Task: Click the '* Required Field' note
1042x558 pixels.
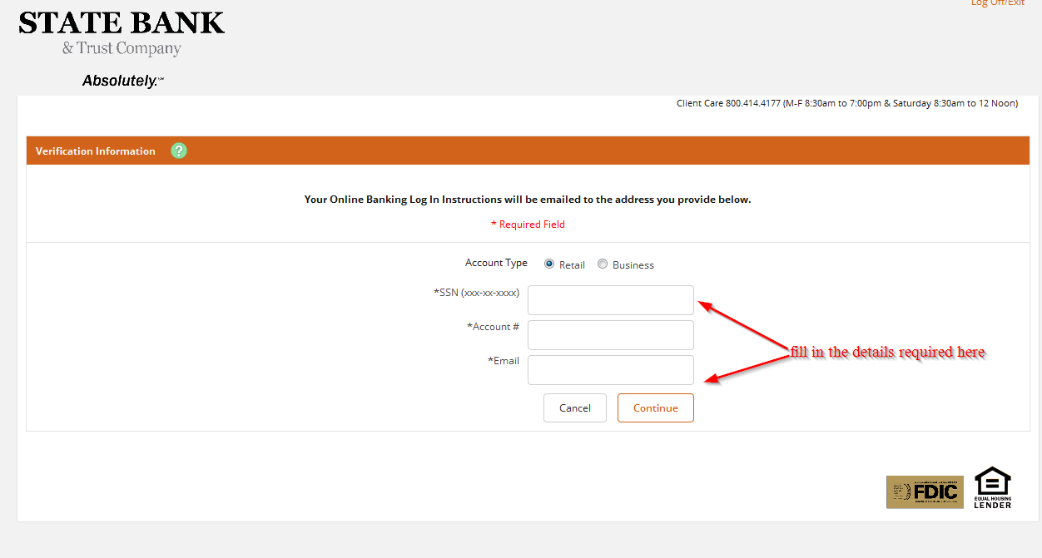Action: tap(528, 225)
